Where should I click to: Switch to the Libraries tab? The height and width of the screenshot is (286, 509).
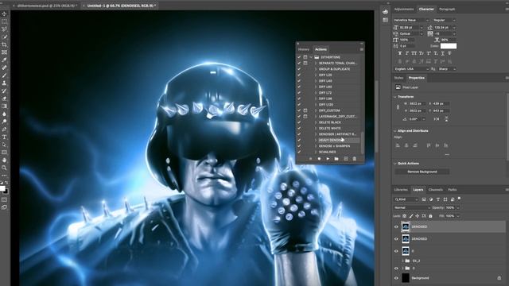coord(401,190)
